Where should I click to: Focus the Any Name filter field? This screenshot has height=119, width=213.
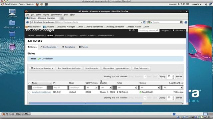(x=39, y=88)
